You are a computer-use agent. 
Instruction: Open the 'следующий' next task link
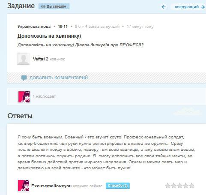click(187, 7)
